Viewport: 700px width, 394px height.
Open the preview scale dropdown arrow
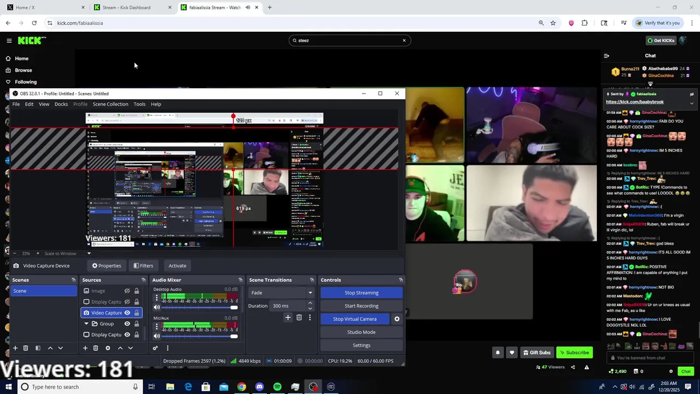[x=89, y=253]
